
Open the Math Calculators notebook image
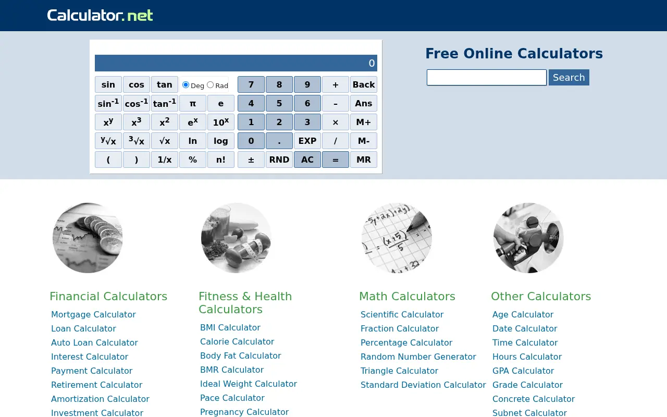[x=397, y=238]
